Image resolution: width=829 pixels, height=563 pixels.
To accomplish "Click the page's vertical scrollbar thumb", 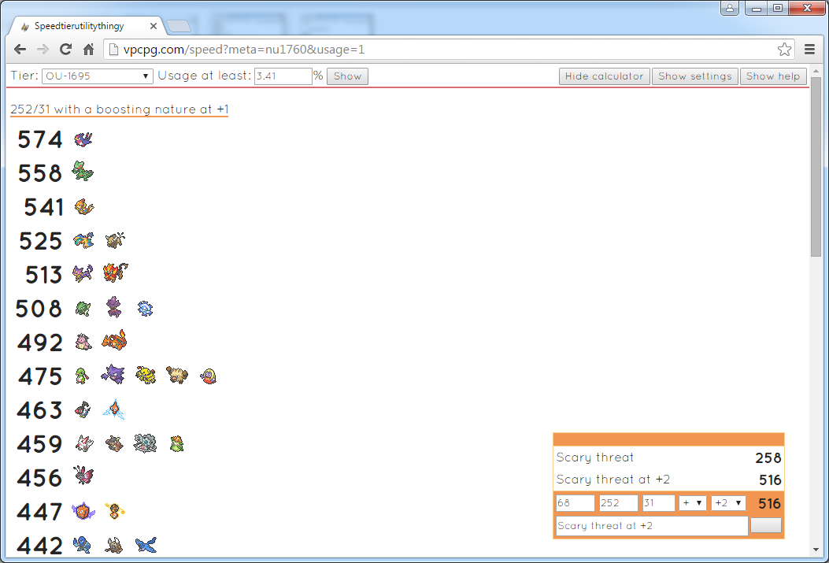I will coord(816,166).
